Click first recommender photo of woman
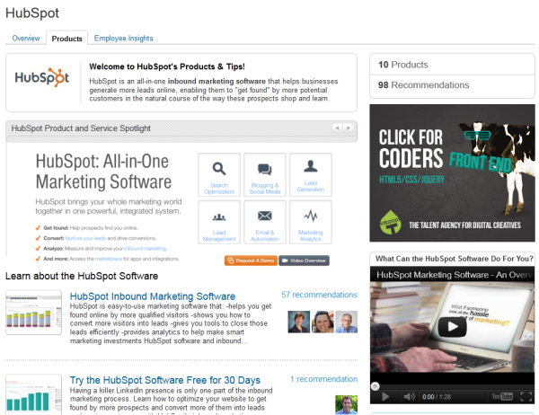This screenshot has height=415, width=539. coord(299,322)
